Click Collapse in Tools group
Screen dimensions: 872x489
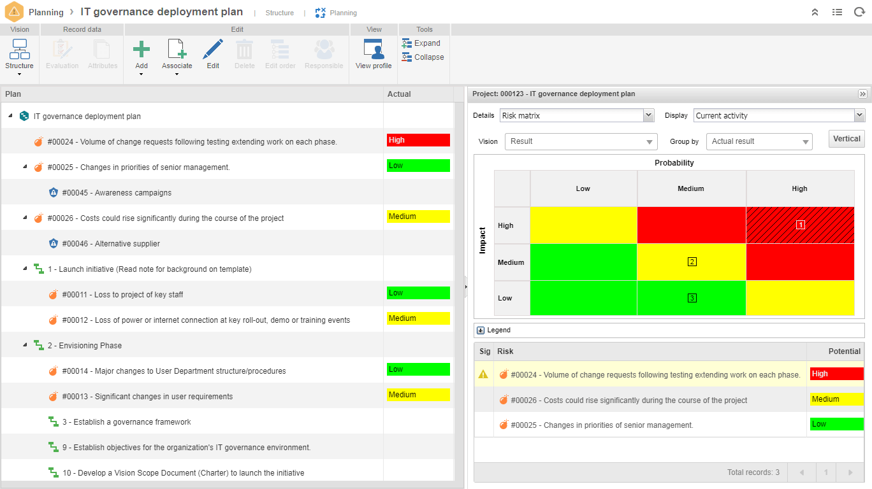(423, 57)
